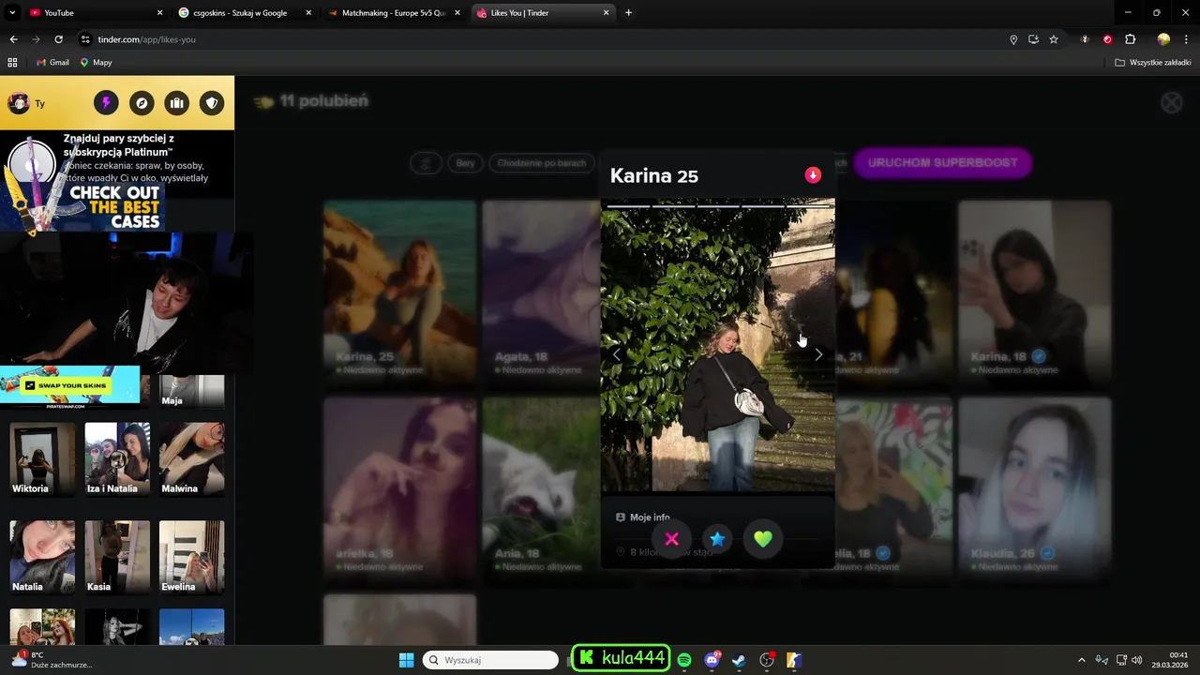Screen dimensions: 1200x675
Task: Show previous photo of Karina
Action: [x=616, y=354]
